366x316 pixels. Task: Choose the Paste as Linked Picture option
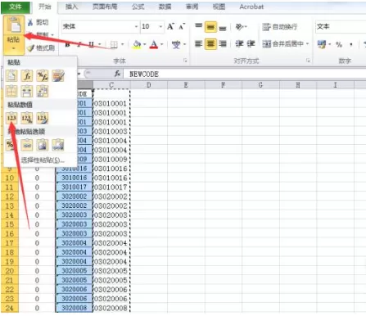coord(58,145)
